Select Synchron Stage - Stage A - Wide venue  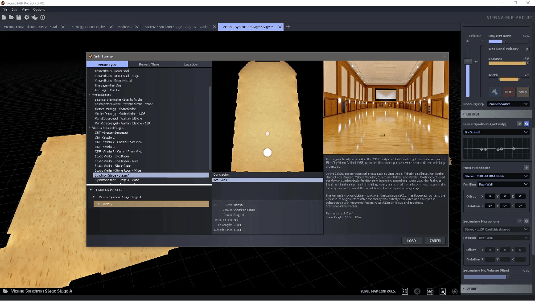point(116,180)
